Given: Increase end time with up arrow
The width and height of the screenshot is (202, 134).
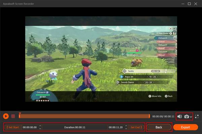Looking at the screenshot, I should pos(126,126).
